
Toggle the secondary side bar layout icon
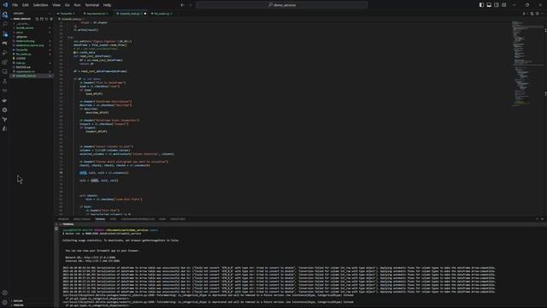click(497, 5)
